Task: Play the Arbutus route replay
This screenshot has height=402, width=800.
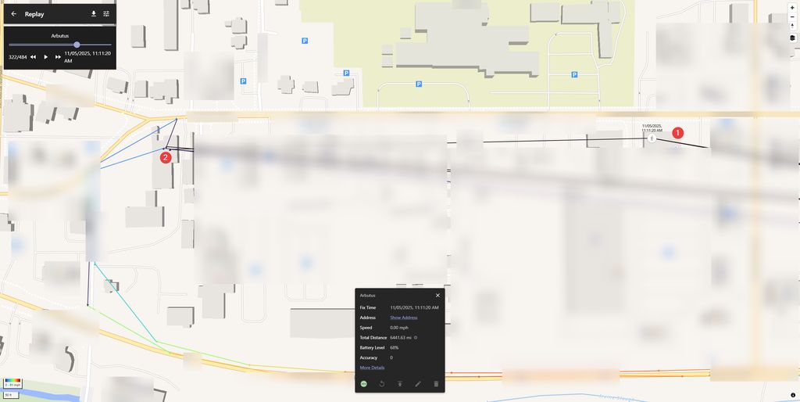Action: point(45,57)
